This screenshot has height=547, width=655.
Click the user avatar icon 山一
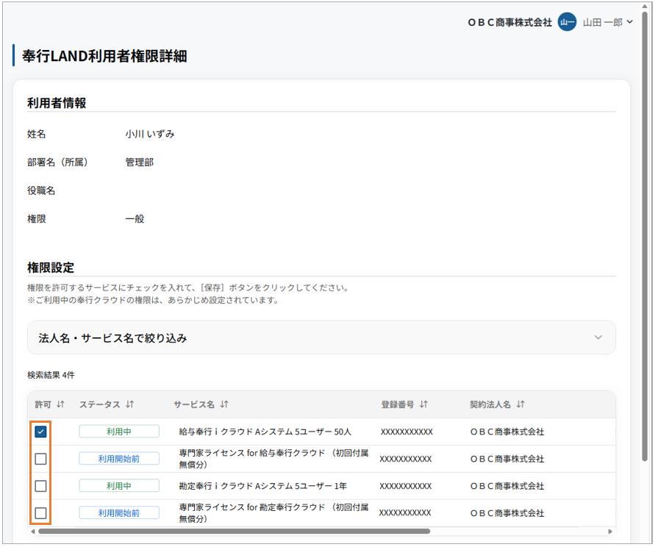567,22
